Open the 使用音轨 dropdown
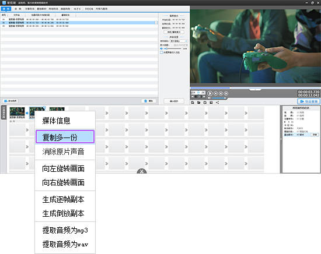This screenshot has height=254, width=321. tap(179, 41)
